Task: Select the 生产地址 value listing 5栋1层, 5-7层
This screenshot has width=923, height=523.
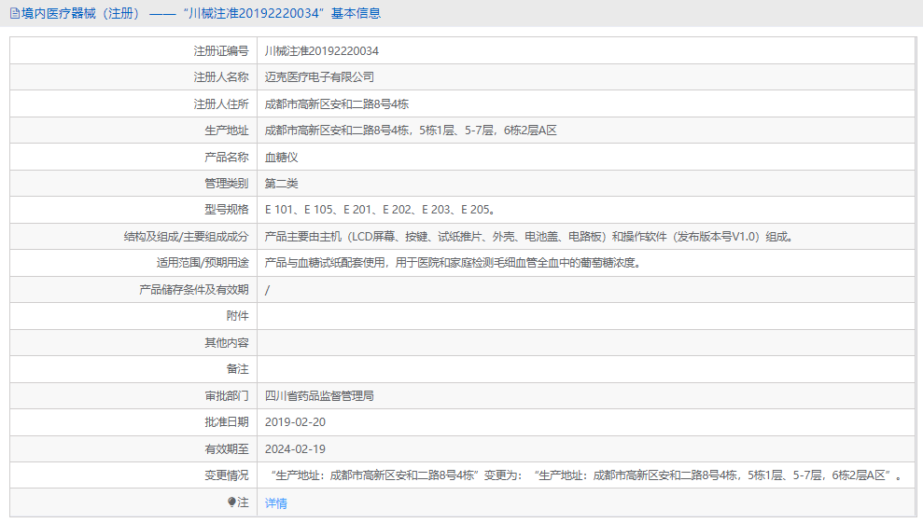Action: (x=411, y=131)
